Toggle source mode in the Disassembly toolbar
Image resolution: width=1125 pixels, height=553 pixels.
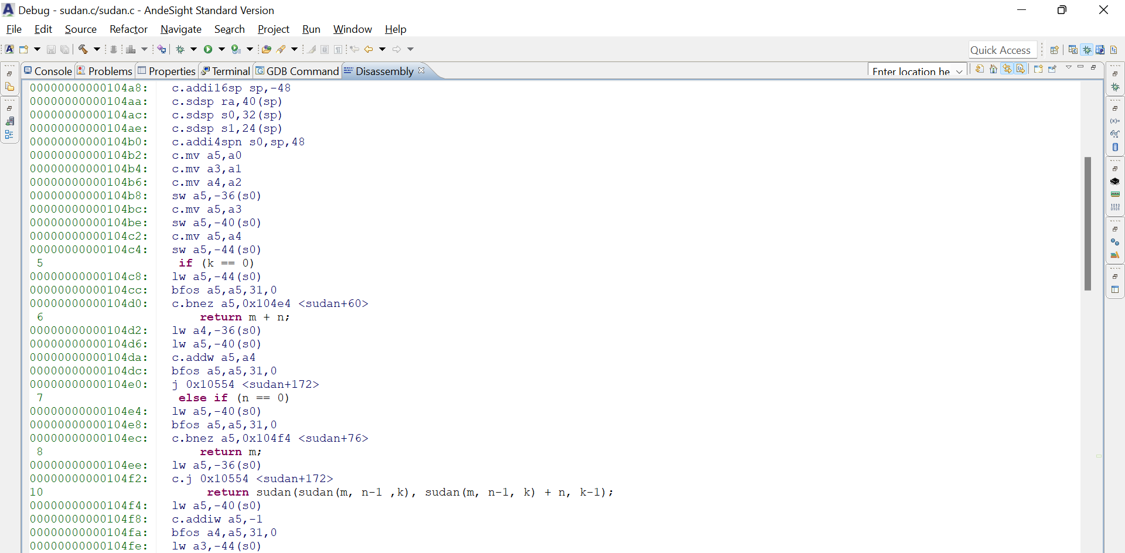(x=1021, y=69)
